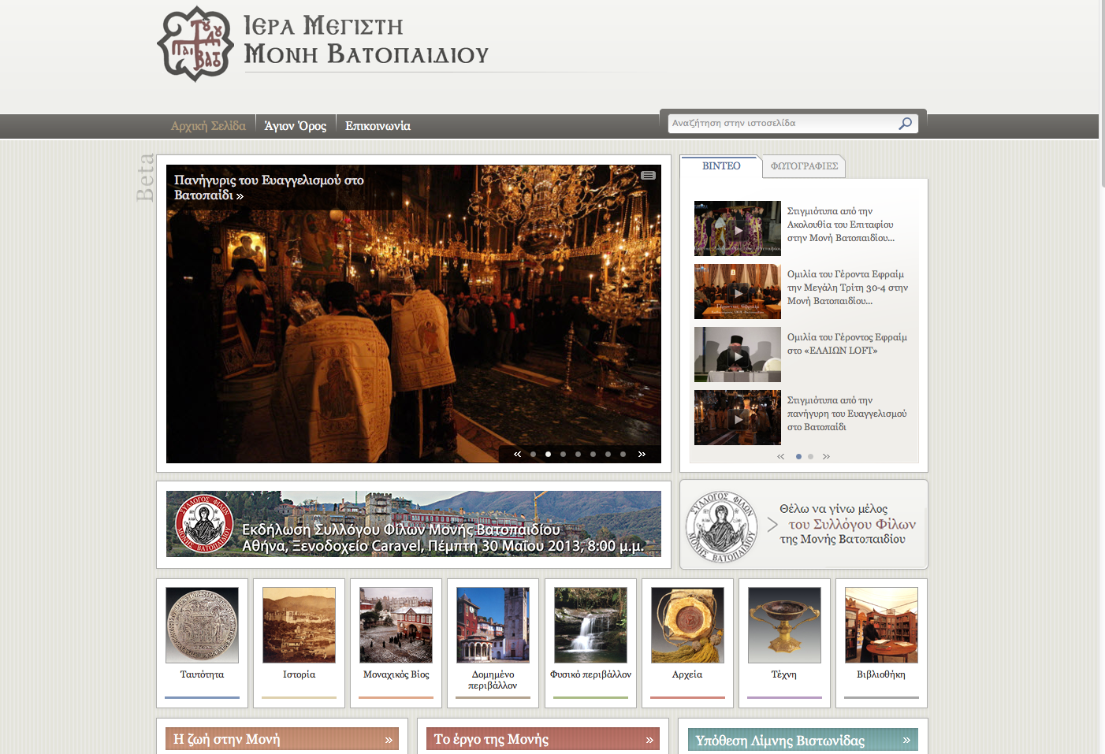The width and height of the screenshot is (1105, 754).
Task: Click the search magnifier icon
Action: (x=906, y=124)
